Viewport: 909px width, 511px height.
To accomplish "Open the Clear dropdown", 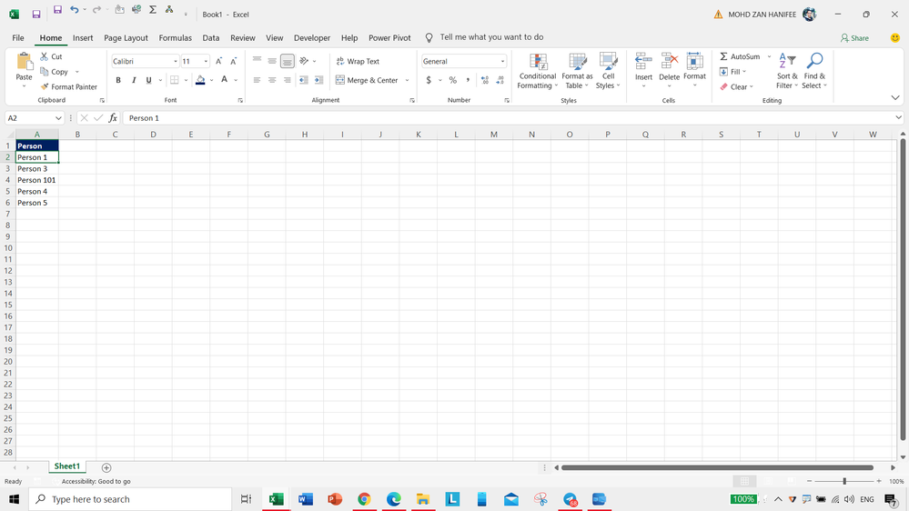I will (736, 87).
